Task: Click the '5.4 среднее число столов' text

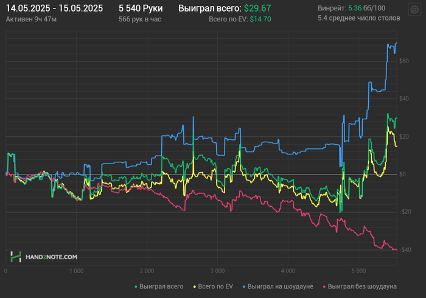Action: (x=358, y=18)
